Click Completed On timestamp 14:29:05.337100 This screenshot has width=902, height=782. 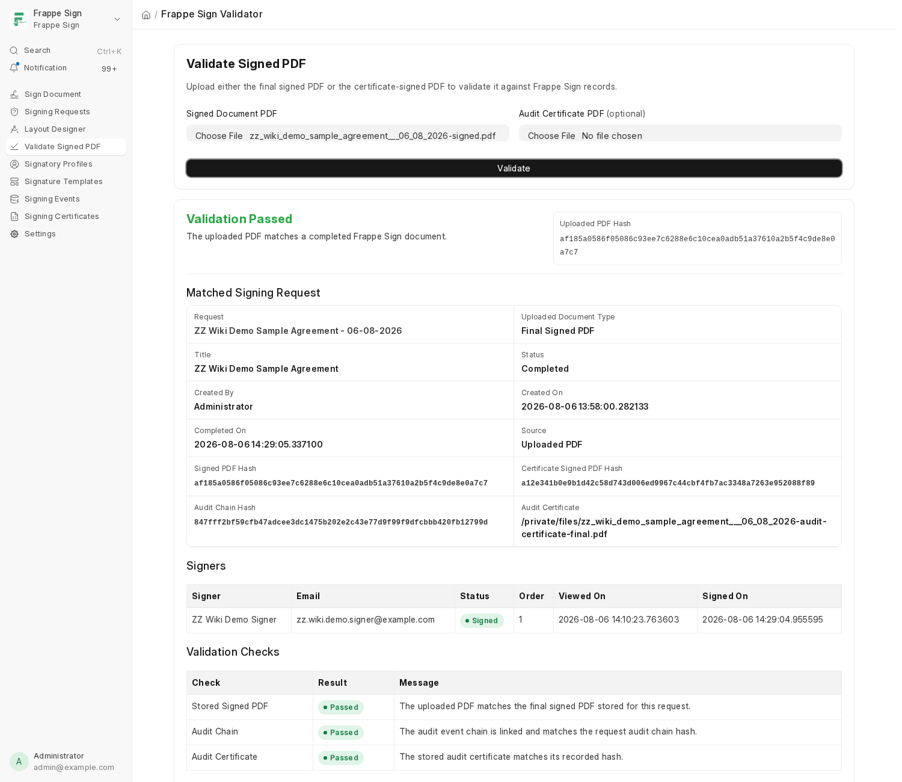(x=258, y=445)
